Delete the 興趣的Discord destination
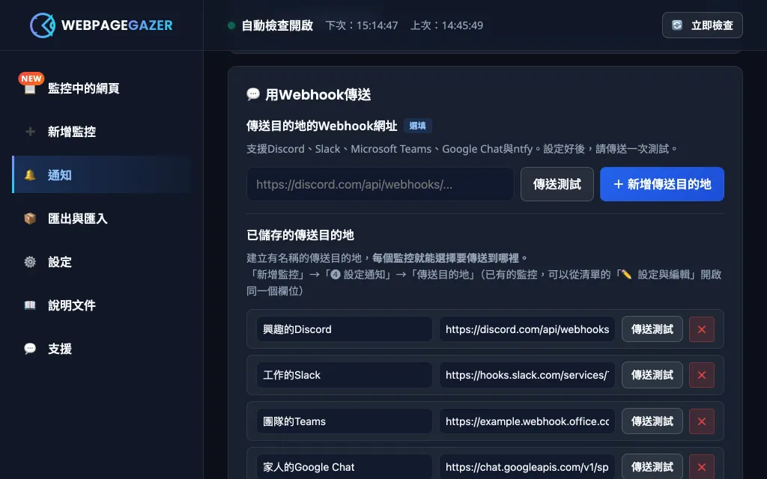The image size is (767, 479). [x=701, y=329]
